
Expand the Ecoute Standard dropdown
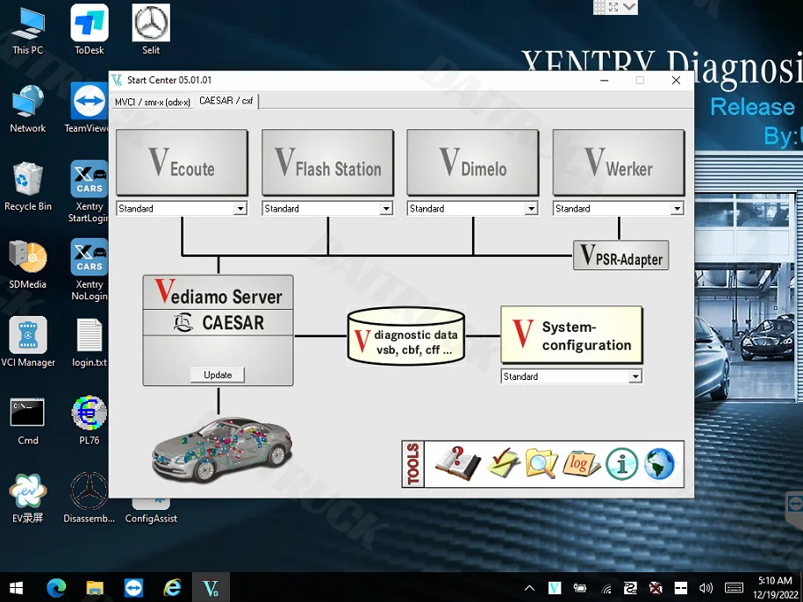pyautogui.click(x=240, y=208)
